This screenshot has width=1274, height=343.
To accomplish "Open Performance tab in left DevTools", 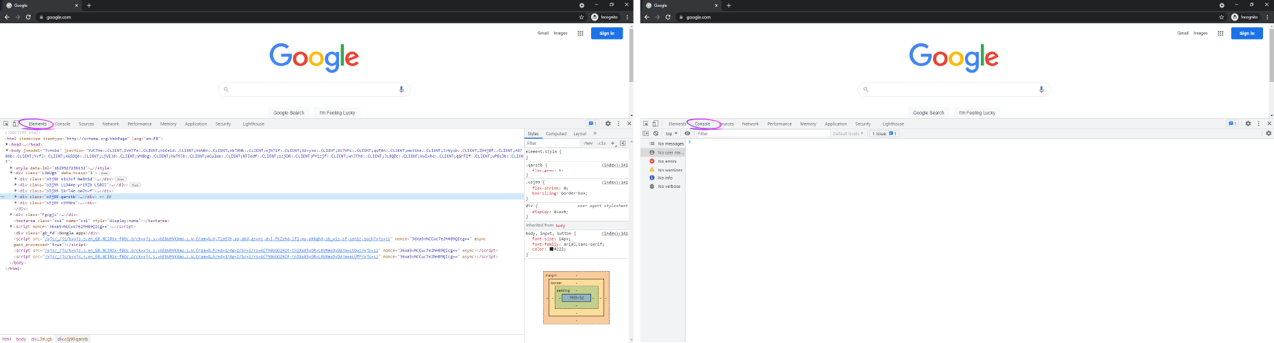I will point(140,124).
